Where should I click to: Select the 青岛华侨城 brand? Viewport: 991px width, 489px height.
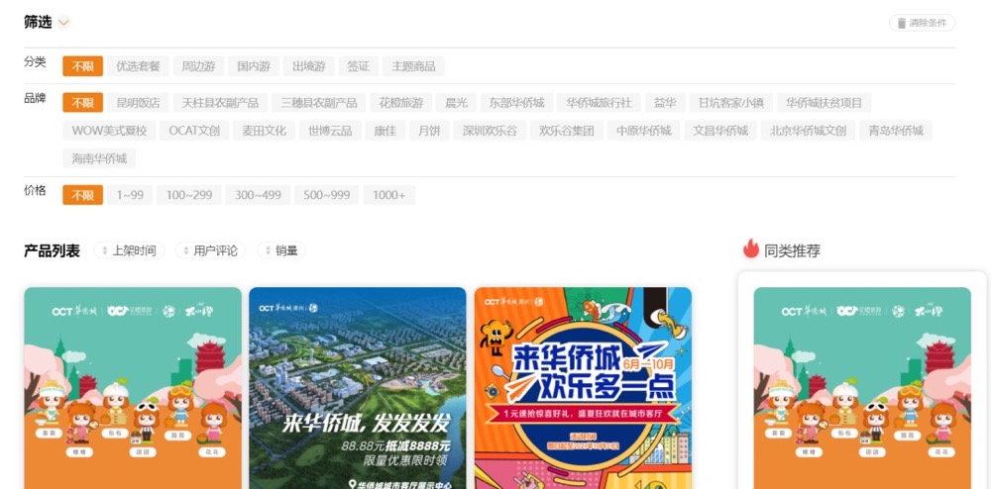(896, 131)
